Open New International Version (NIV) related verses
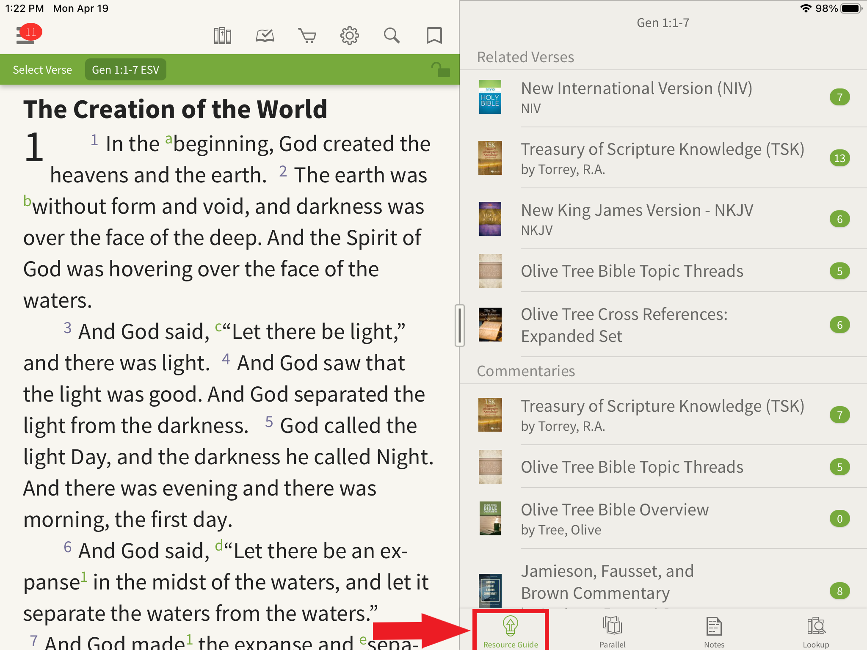Screen dimensions: 867x650 [x=663, y=98]
